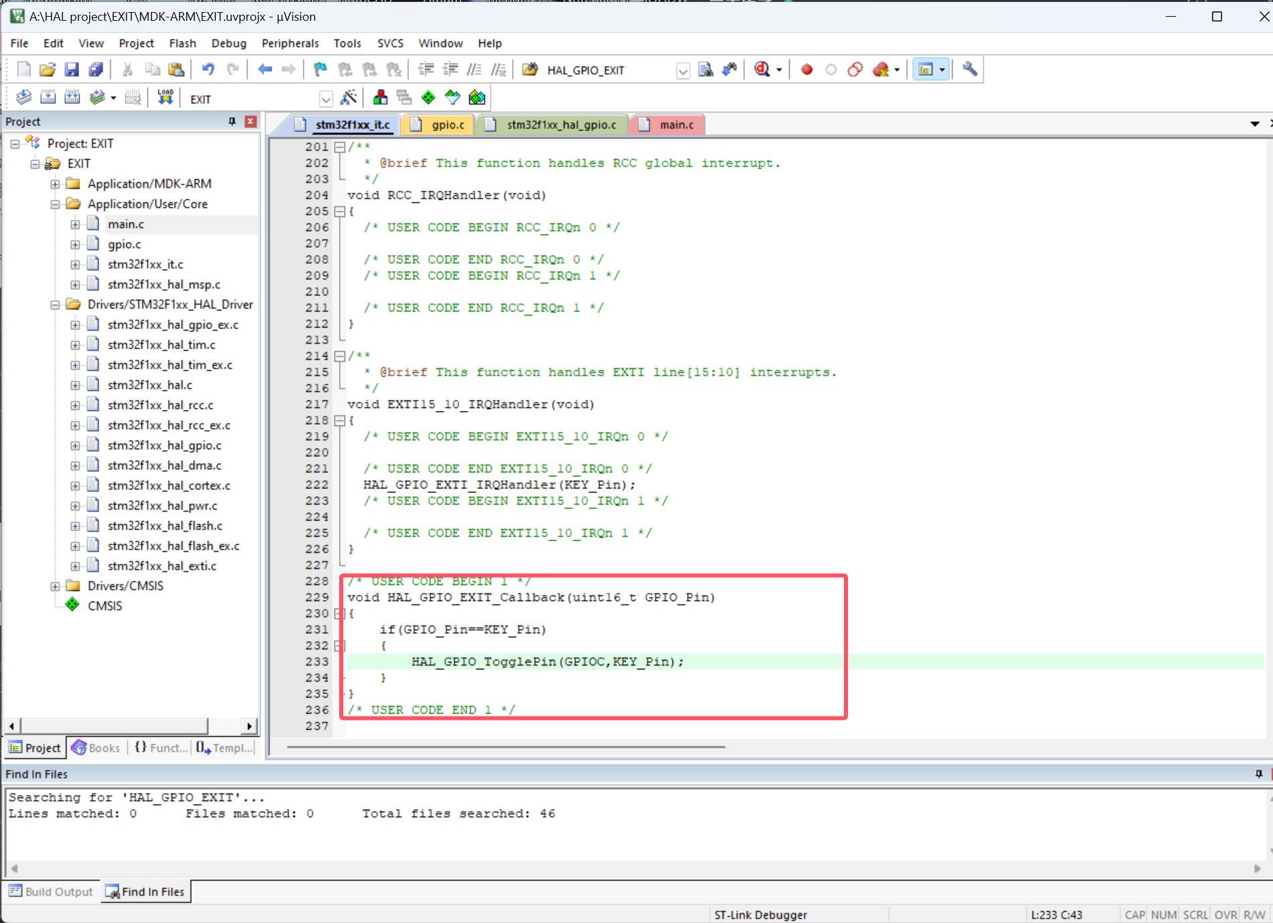Open the Peripherals menu
Screen dimensions: 1273x923
(290, 43)
